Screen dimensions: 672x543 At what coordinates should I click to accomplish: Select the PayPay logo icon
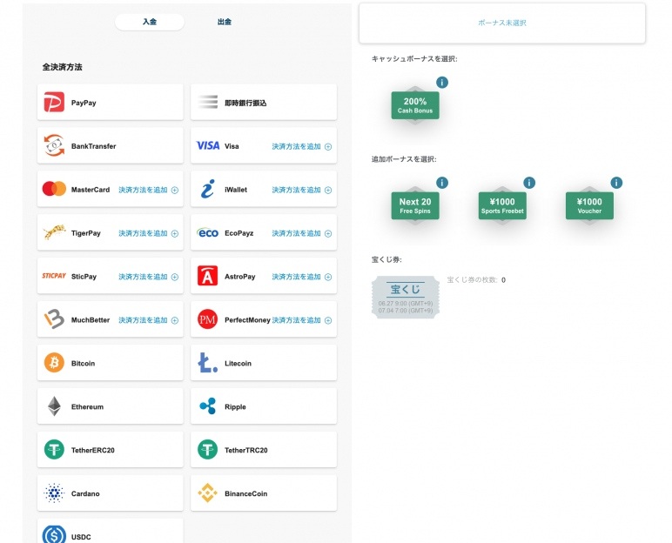[x=54, y=102]
